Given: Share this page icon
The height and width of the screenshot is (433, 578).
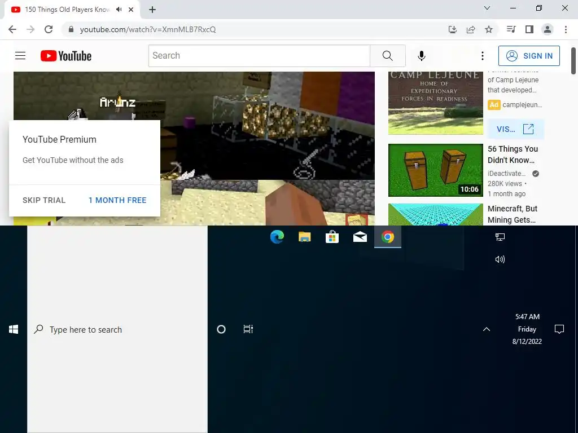Looking at the screenshot, I should click(471, 29).
